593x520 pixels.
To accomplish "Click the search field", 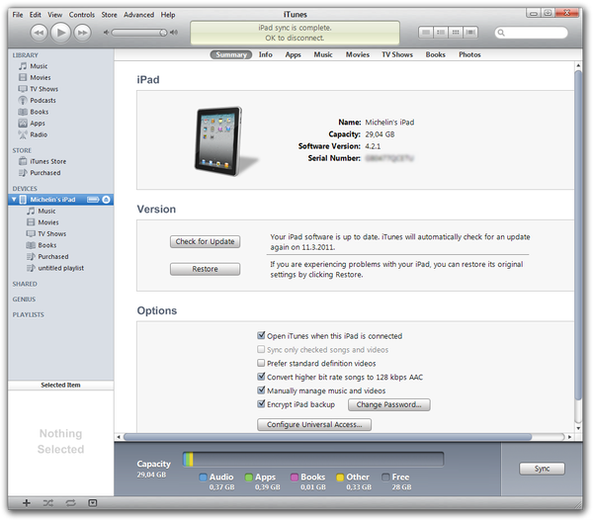I will [x=532, y=33].
